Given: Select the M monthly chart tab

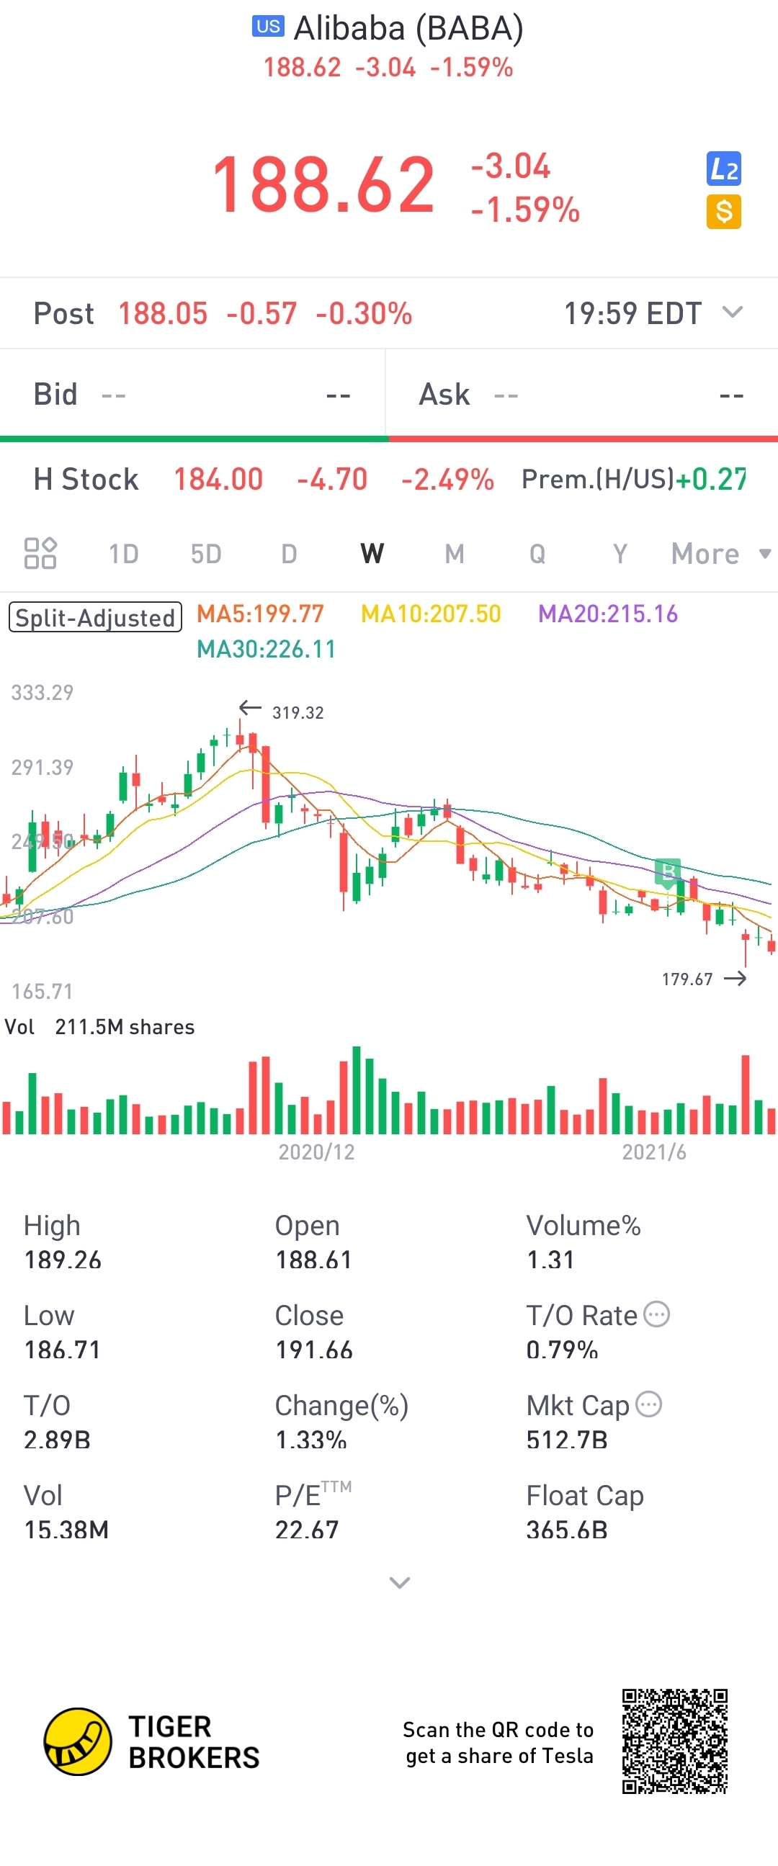Looking at the screenshot, I should coord(455,553).
